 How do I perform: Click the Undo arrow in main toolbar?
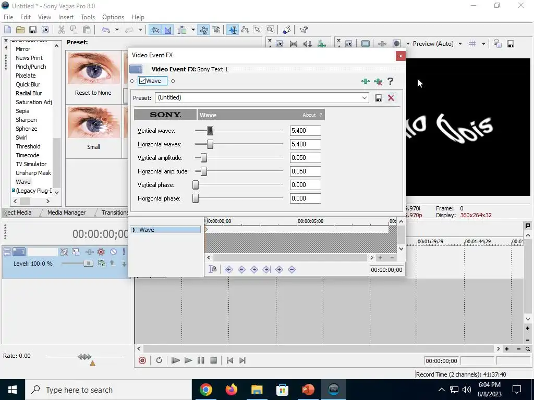pos(105,30)
